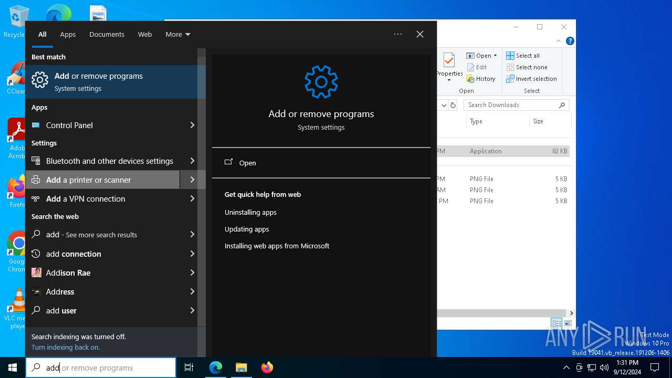Open the Google Chrome desktop shortcut
Image resolution: width=672 pixels, height=378 pixels.
point(16,252)
